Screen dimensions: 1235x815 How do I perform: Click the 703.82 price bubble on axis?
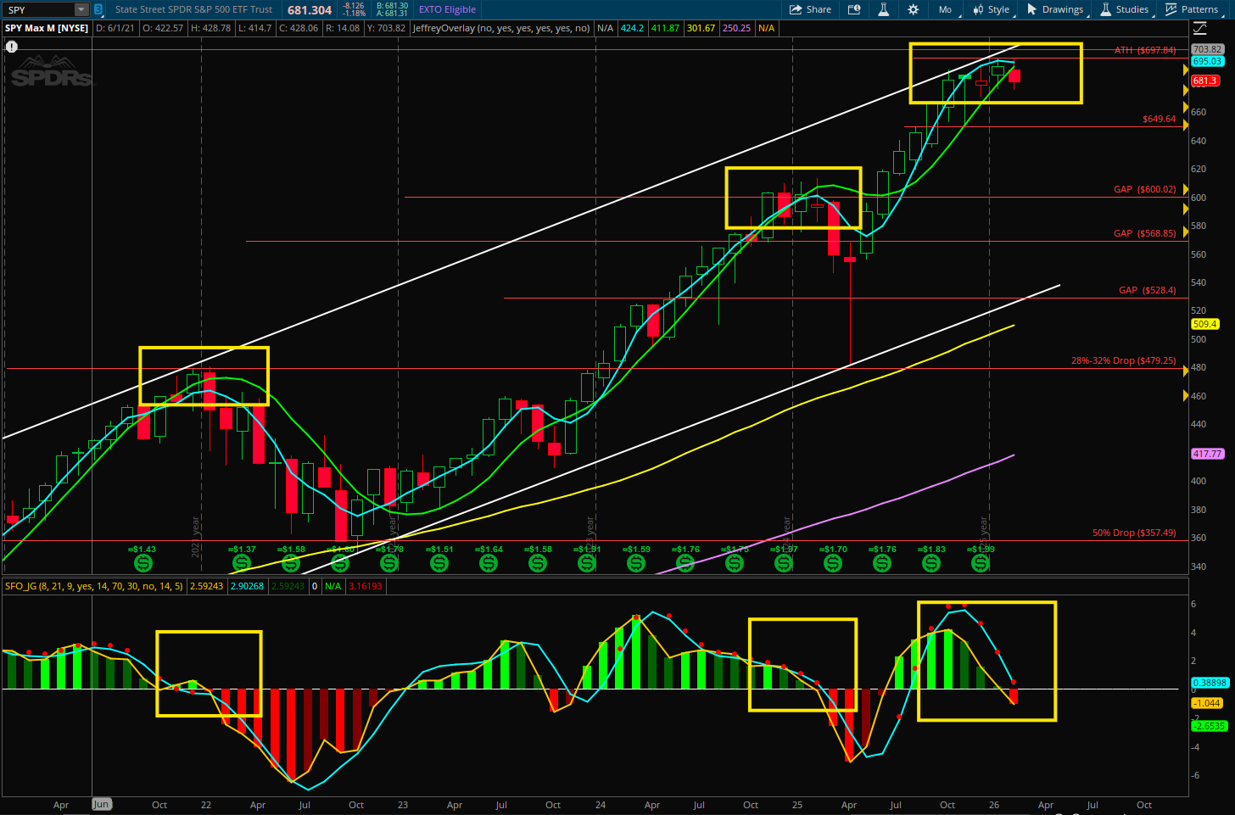(1207, 49)
